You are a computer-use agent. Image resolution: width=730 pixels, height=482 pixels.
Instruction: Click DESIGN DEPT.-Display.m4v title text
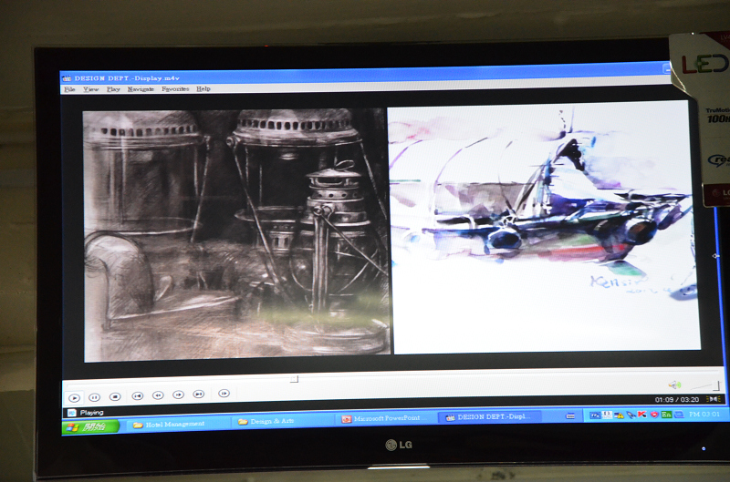point(127,78)
